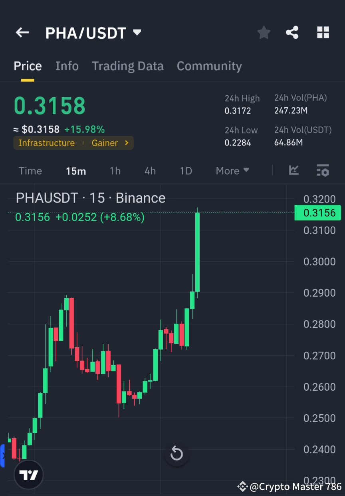Expand the More timeframe options
Screen dimensions: 345x496
pyautogui.click(x=232, y=171)
